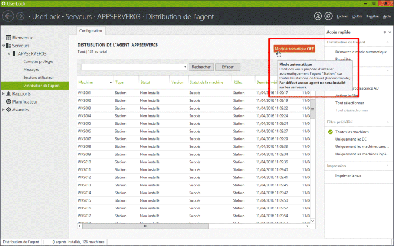Screen dimensions: 394x246
Task: Click the vertical scrollbar thumb
Action: [312, 109]
